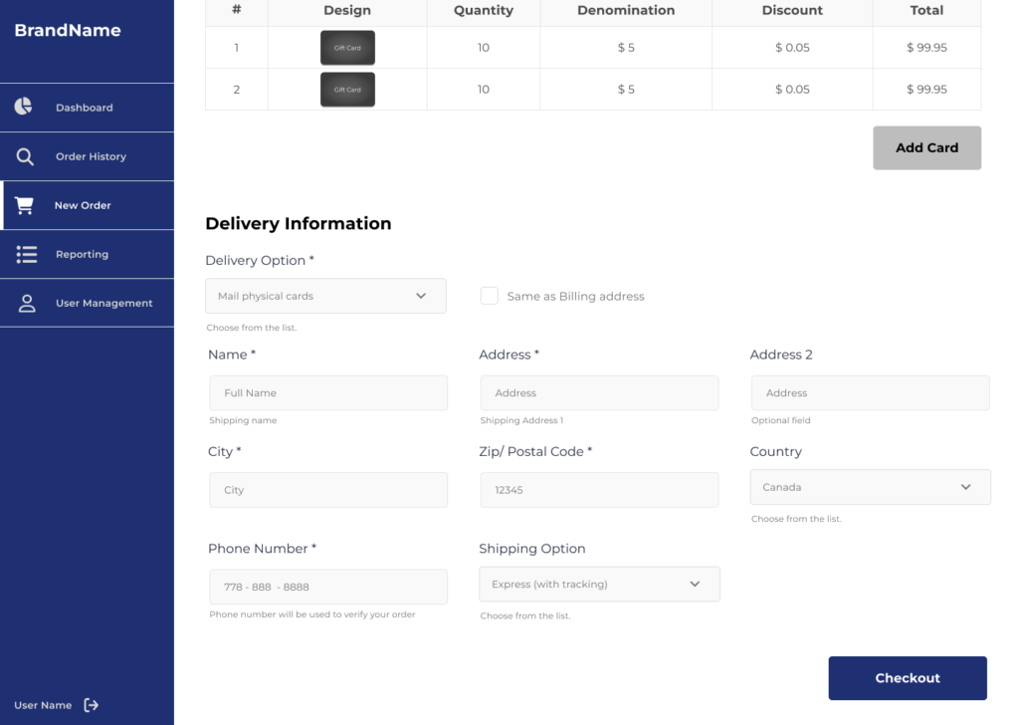Click the Order History magnifier icon

pyautogui.click(x=25, y=156)
